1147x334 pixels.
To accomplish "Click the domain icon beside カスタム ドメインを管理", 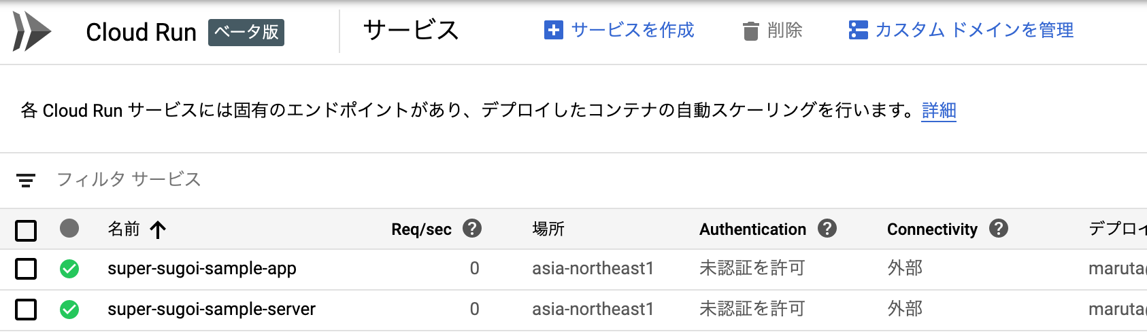I will click(x=859, y=31).
